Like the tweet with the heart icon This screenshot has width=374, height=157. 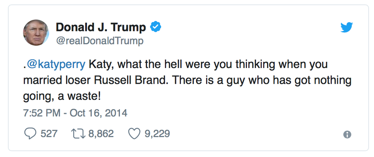coord(134,134)
